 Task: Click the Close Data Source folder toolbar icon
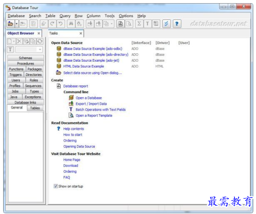(23, 24)
